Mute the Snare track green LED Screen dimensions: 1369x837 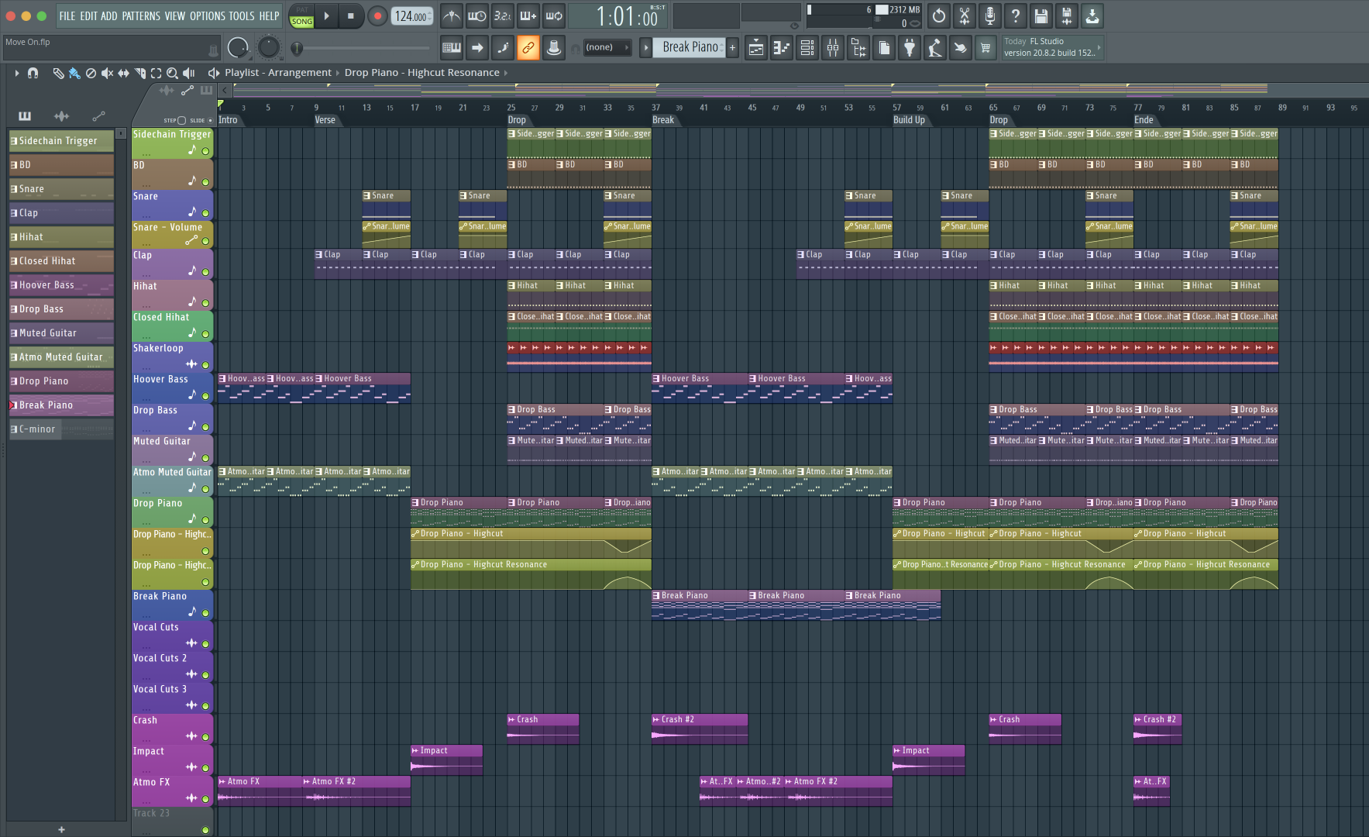click(x=205, y=213)
